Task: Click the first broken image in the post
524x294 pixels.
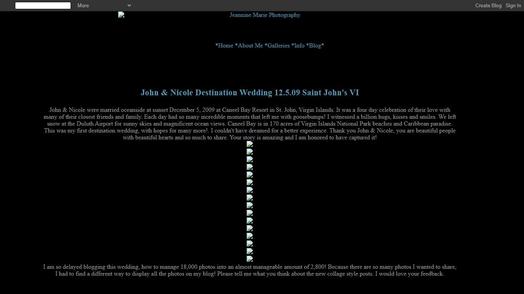Action: (249, 144)
